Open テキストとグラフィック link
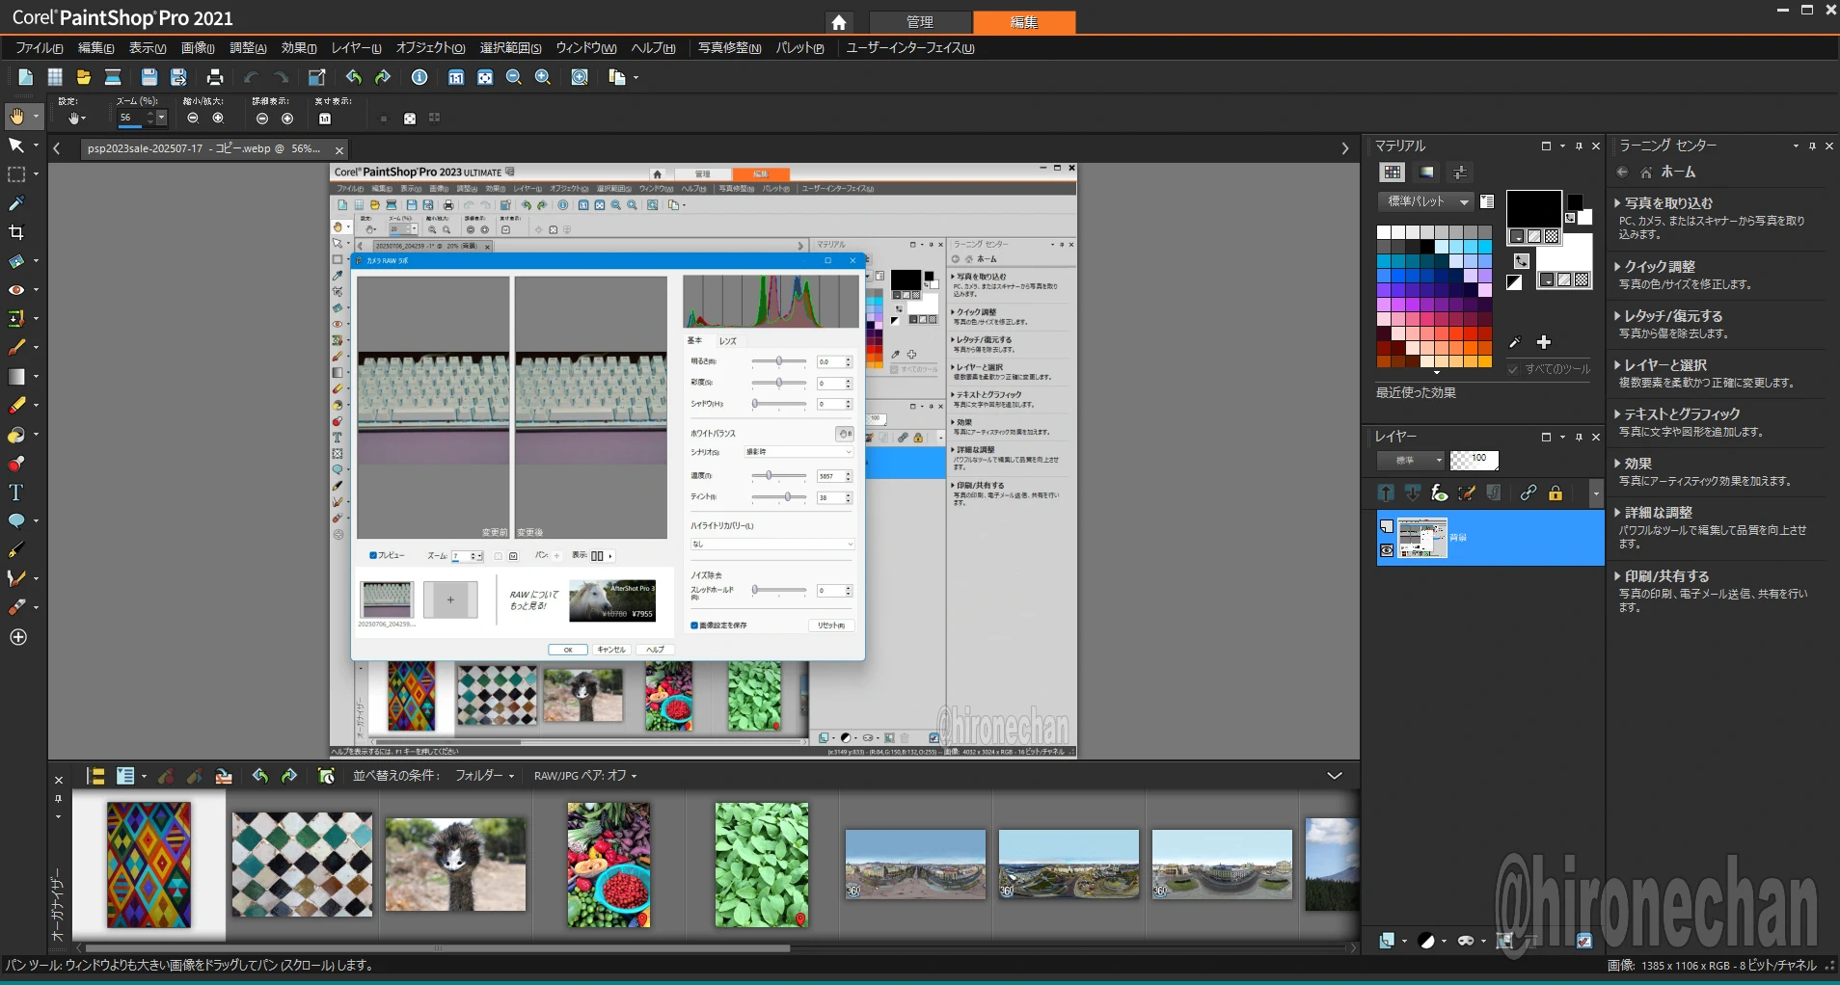This screenshot has width=1840, height=985. [1682, 414]
